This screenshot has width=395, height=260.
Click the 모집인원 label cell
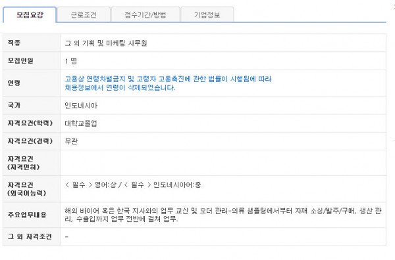tap(32, 61)
